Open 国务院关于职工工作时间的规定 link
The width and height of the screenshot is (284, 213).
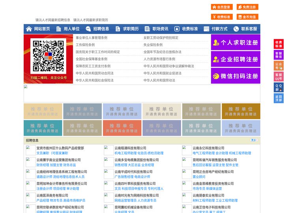98,52
